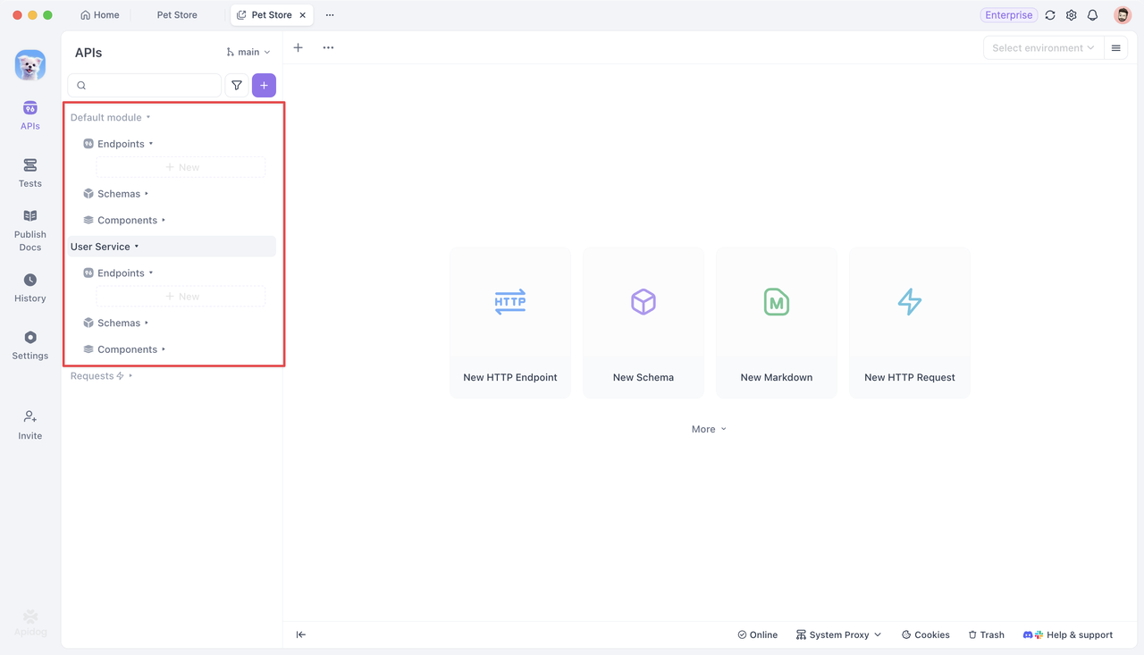The height and width of the screenshot is (655, 1144).
Task: Close the active Pet Store tab
Action: 303,15
